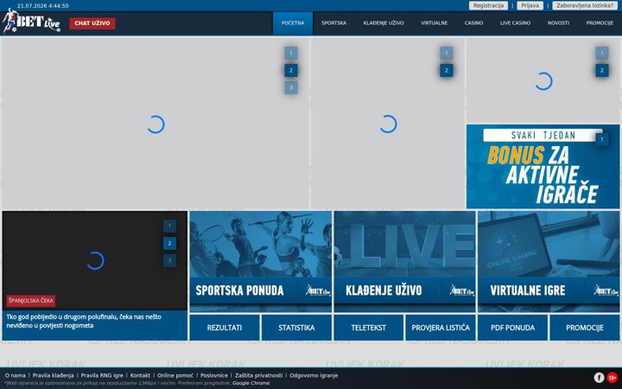Screen dimensions: 622x389
Task: Click the date and time text
Action: [43, 5]
